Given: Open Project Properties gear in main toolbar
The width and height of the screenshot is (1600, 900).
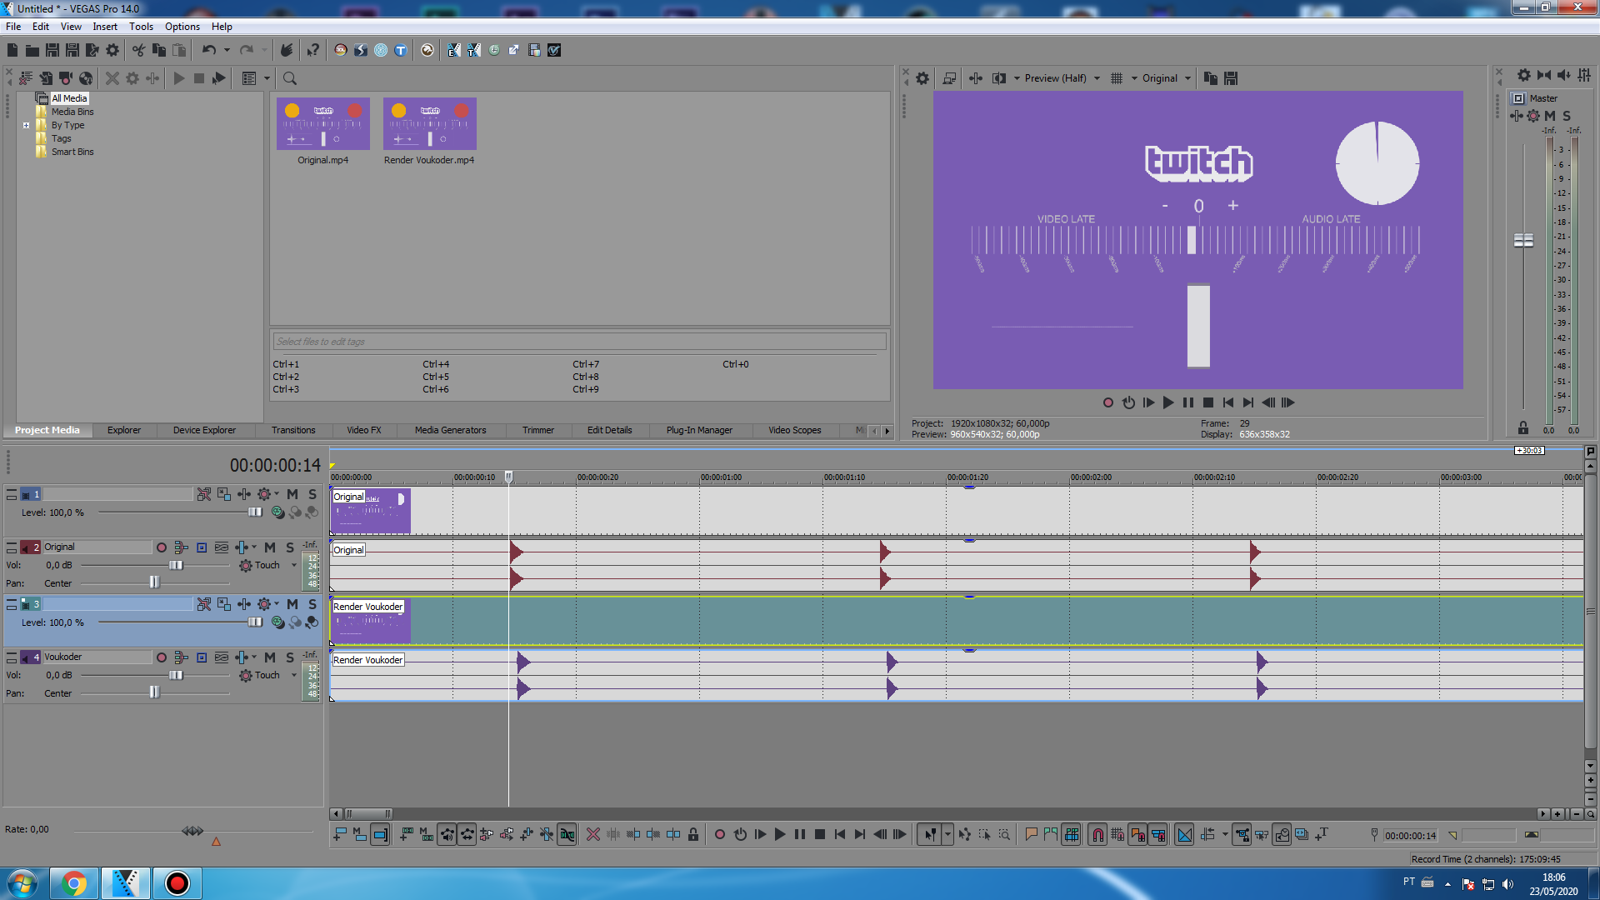Looking at the screenshot, I should [112, 50].
